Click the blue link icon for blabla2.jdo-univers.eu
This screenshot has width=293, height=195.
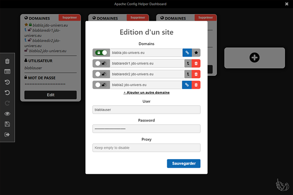tap(187, 85)
